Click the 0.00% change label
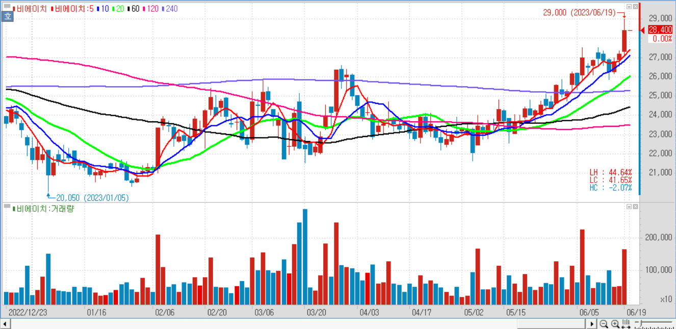Image resolution: width=676 pixels, height=329 pixels. click(x=662, y=39)
